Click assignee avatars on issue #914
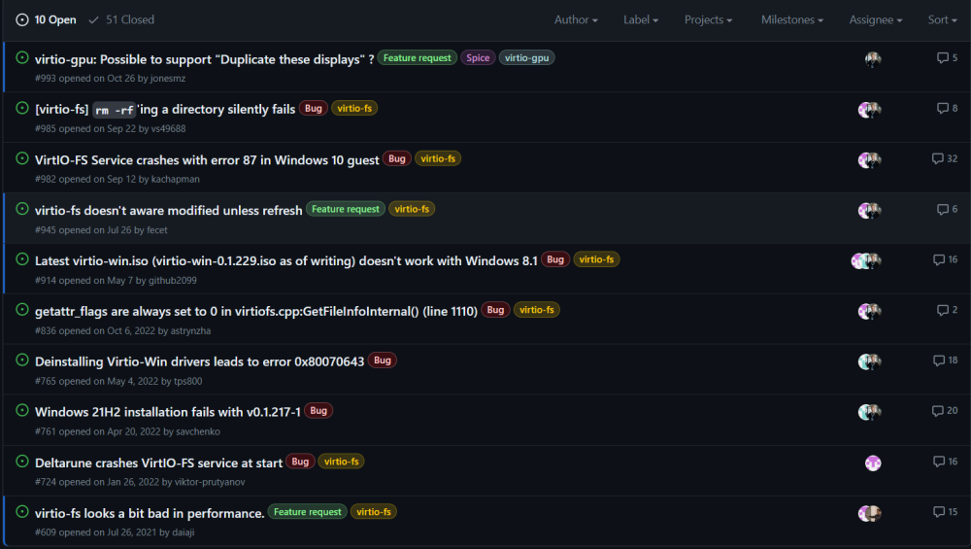Viewport: 971px width, 549px height. 866,260
